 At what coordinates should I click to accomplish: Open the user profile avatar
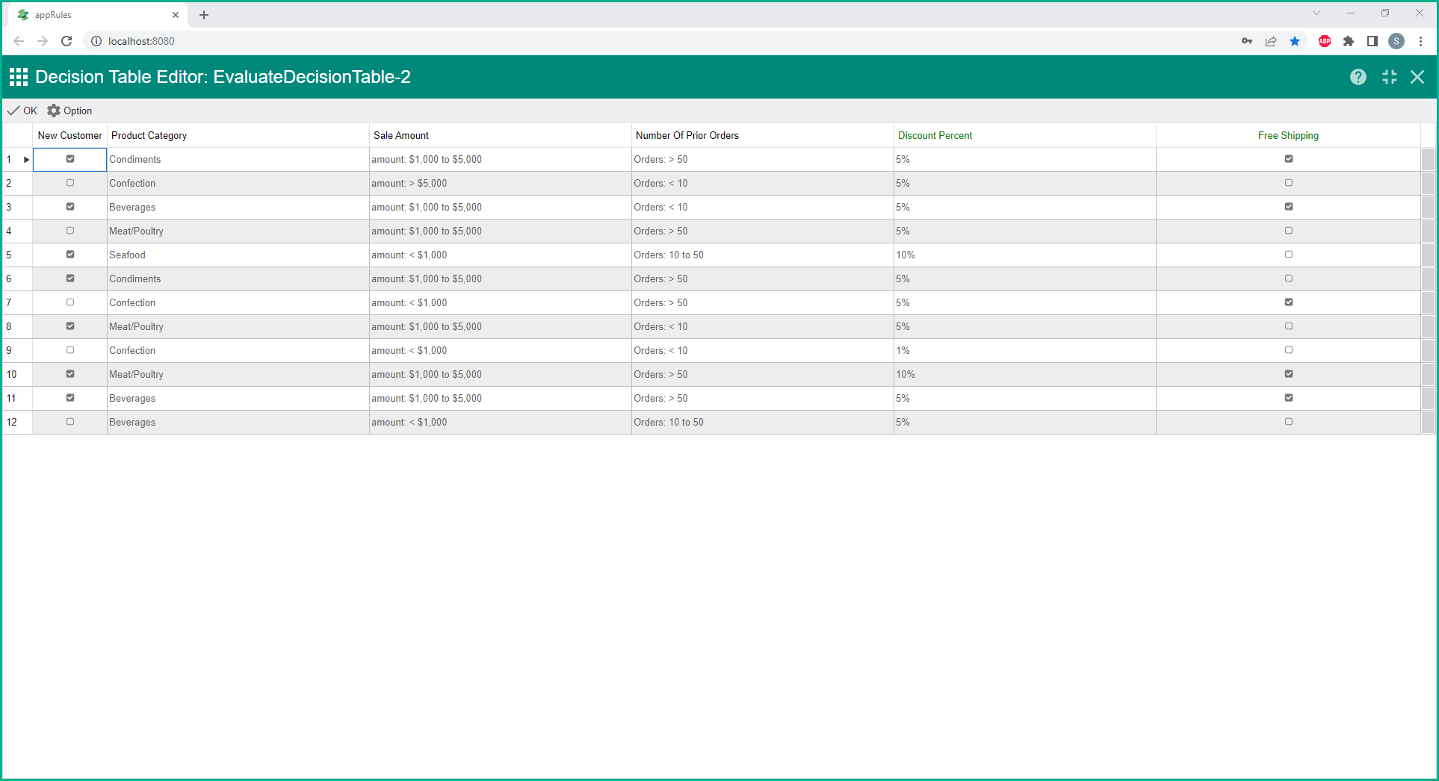tap(1396, 41)
